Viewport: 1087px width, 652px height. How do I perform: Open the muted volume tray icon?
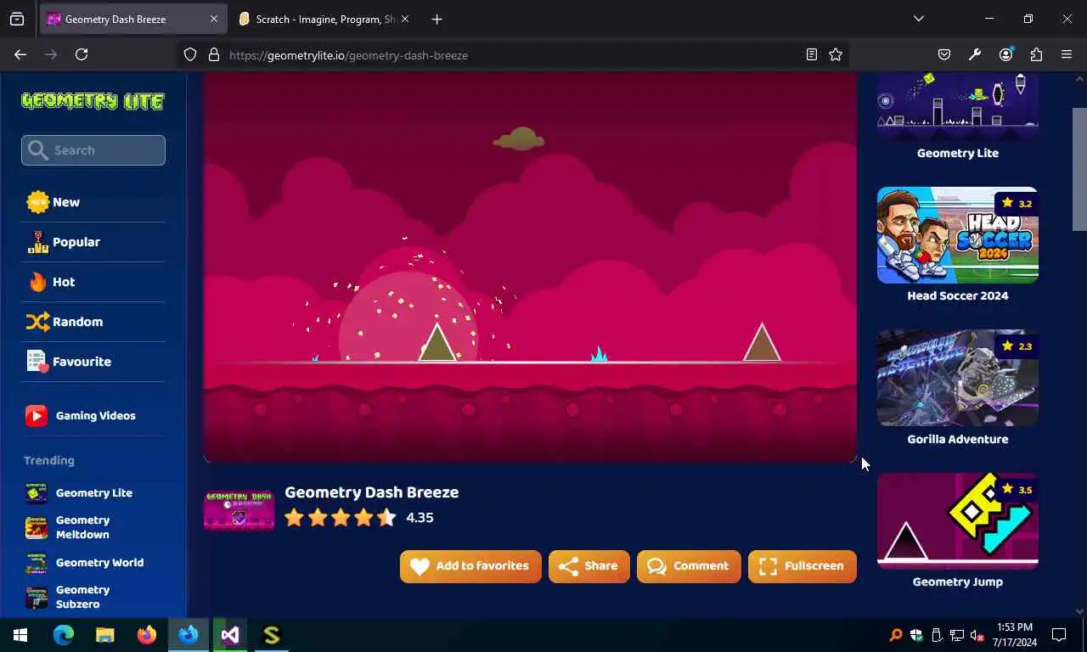click(x=977, y=635)
